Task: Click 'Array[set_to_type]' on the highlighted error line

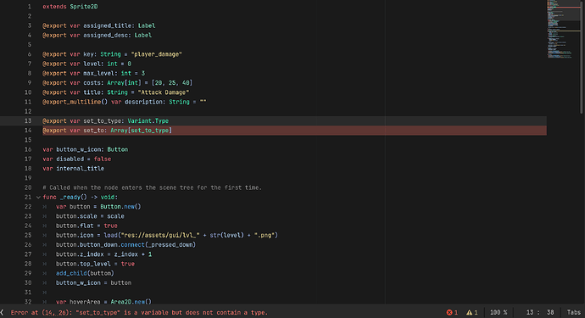Action: 141,131
